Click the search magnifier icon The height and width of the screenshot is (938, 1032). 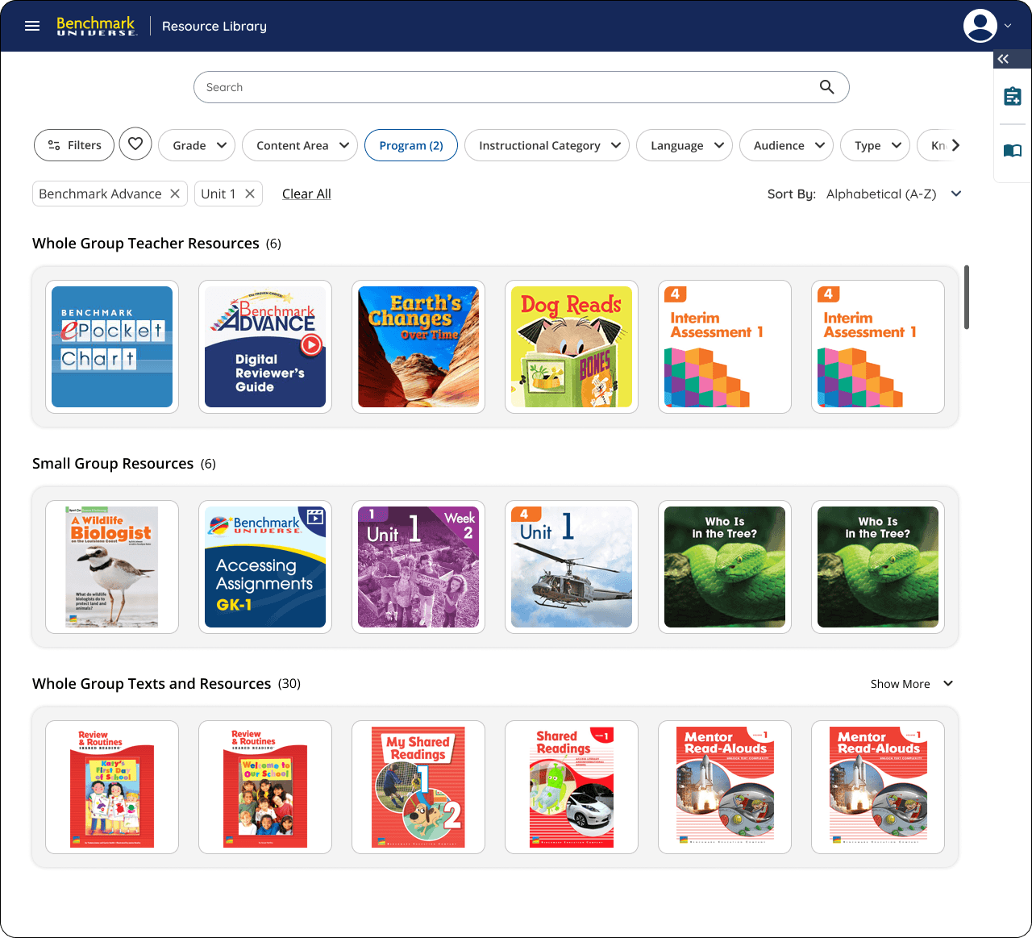826,87
